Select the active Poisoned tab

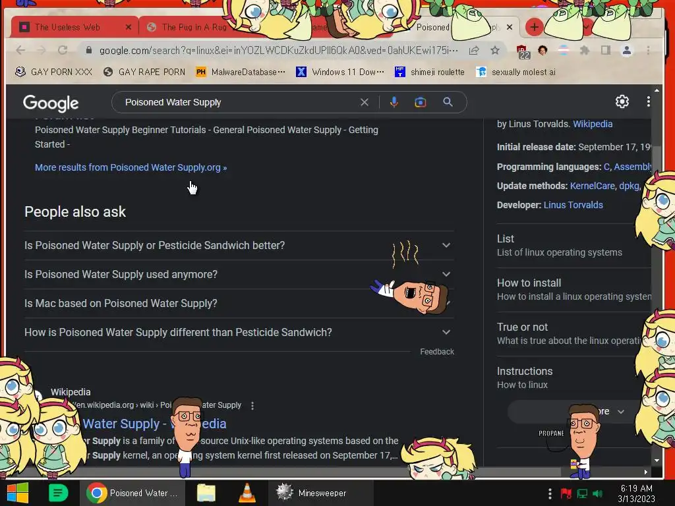(x=432, y=27)
